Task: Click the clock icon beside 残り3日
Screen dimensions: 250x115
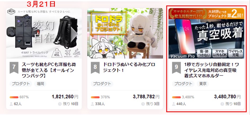Action: coord(143,104)
